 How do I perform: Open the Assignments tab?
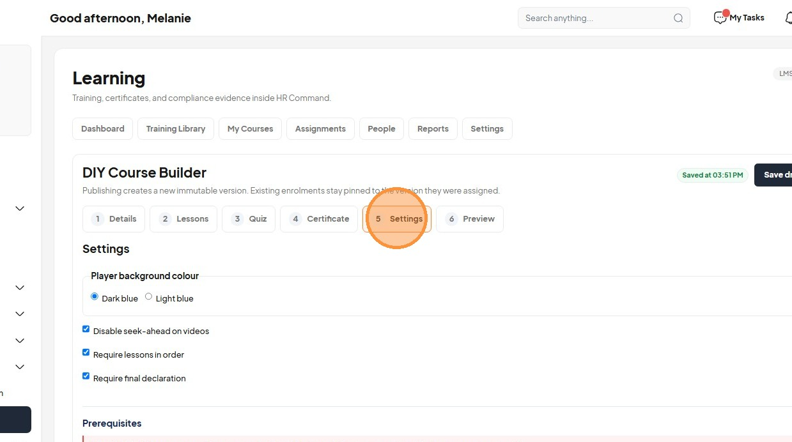coord(320,128)
